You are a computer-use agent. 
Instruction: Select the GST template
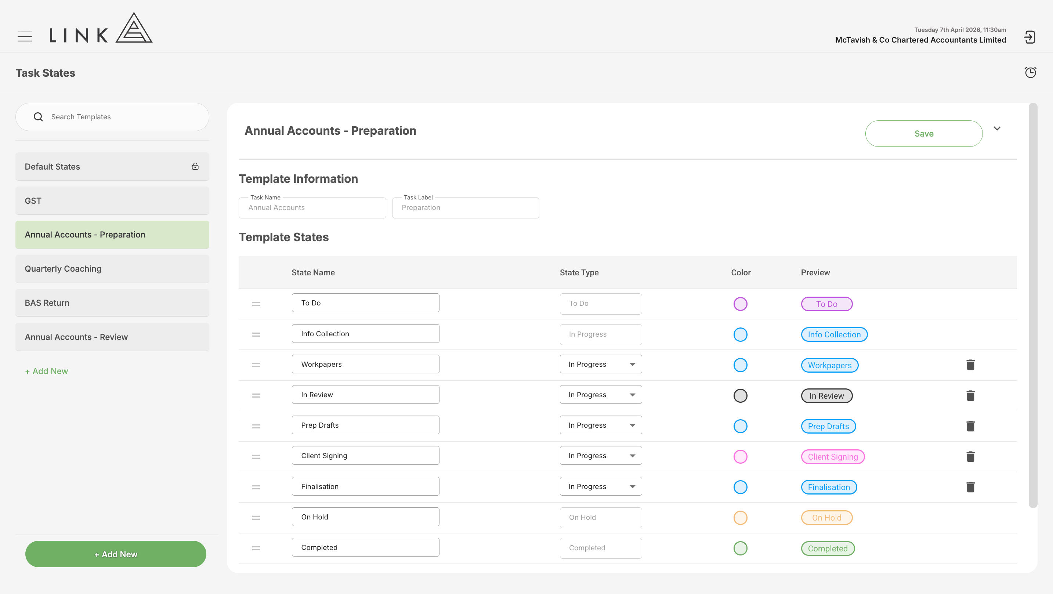click(x=112, y=201)
